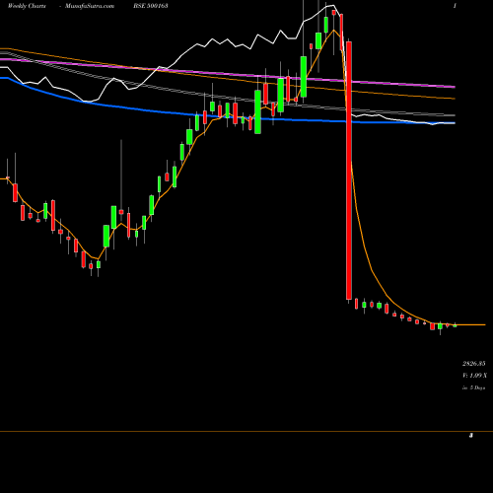Click the latest candlestick at chart's right end
This screenshot has height=493, width=493.
pyautogui.click(x=455, y=325)
